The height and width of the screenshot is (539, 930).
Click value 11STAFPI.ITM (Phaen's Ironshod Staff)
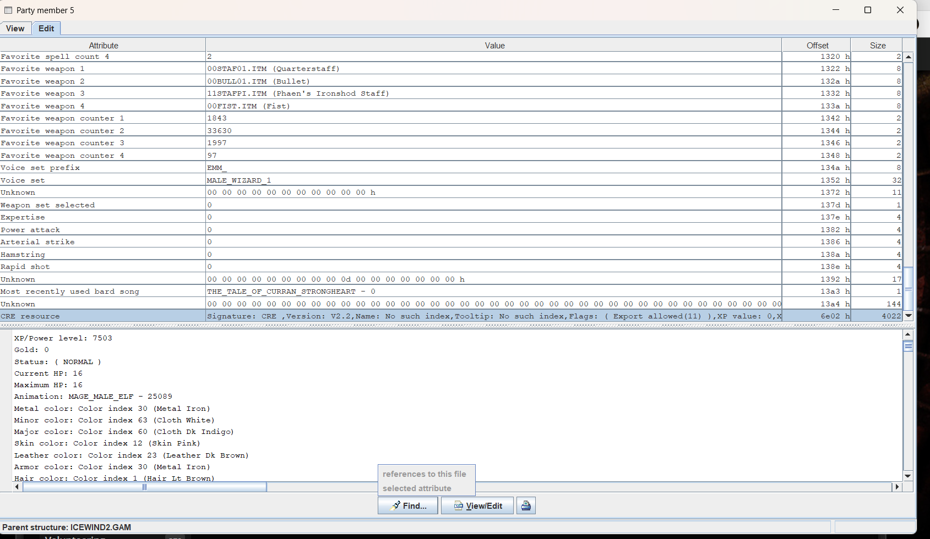[298, 94]
